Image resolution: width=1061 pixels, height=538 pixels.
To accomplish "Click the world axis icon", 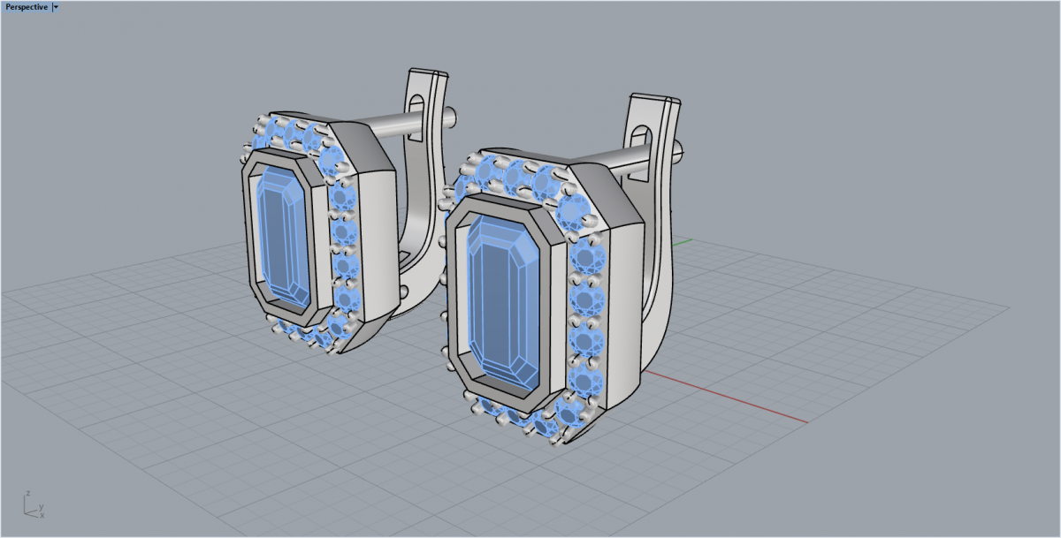I will (33, 504).
